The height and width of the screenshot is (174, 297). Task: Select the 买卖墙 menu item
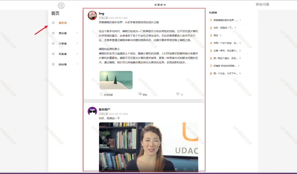coord(63,54)
